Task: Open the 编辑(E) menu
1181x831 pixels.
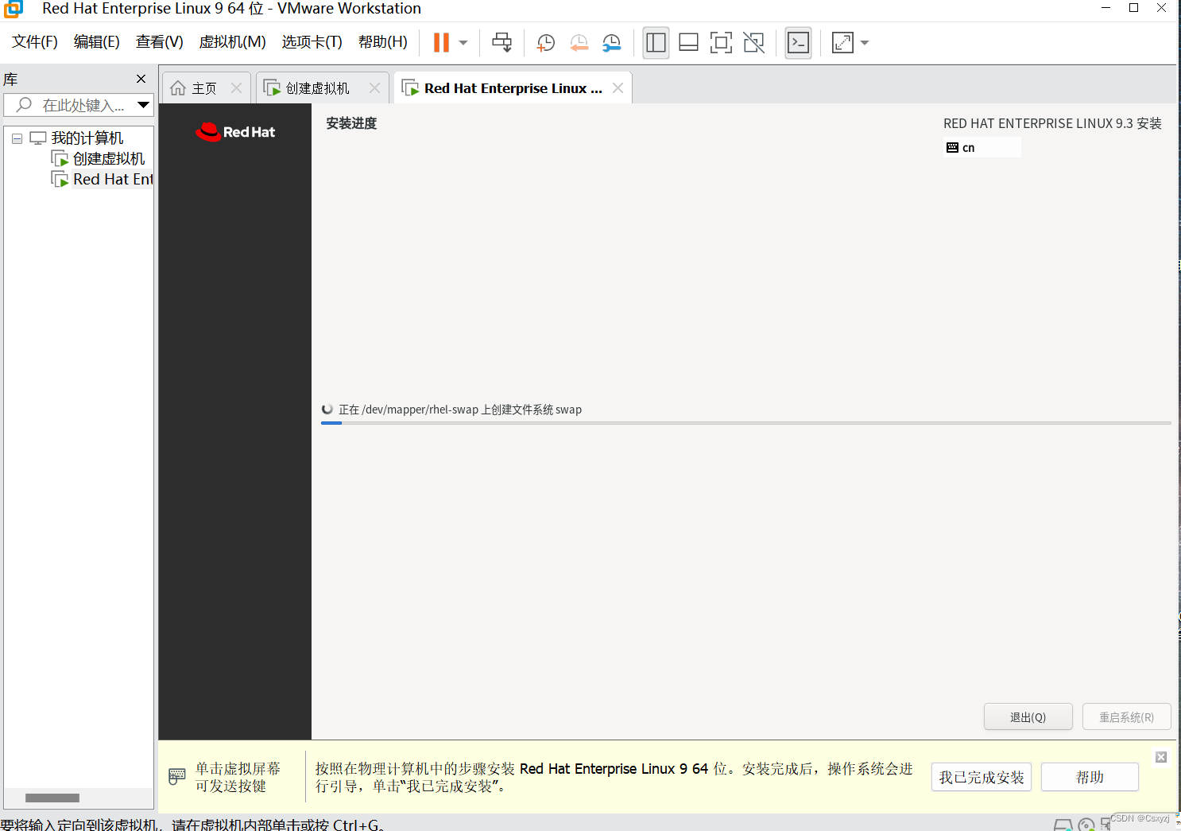Action: [x=97, y=42]
